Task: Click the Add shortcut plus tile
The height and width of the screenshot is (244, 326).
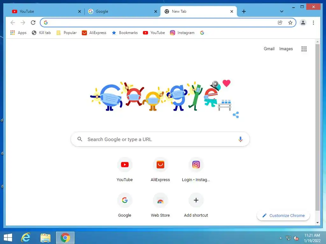Action: point(196,205)
